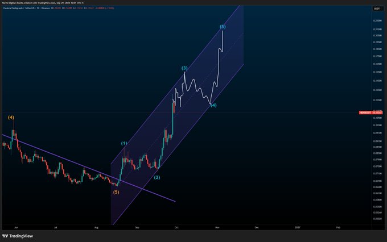The image size is (387, 242).
Task: Click the Jul label on time axis
Action: tap(56, 227)
